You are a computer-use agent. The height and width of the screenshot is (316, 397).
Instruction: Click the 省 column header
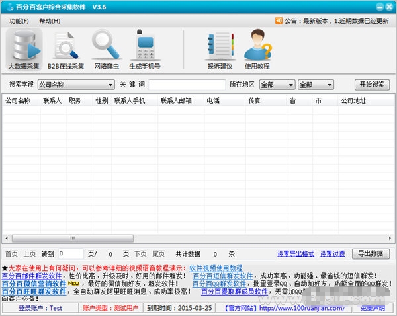click(300, 100)
